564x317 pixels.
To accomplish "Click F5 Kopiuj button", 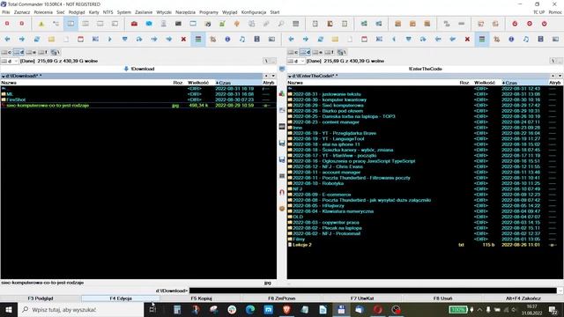I will 201,299.
